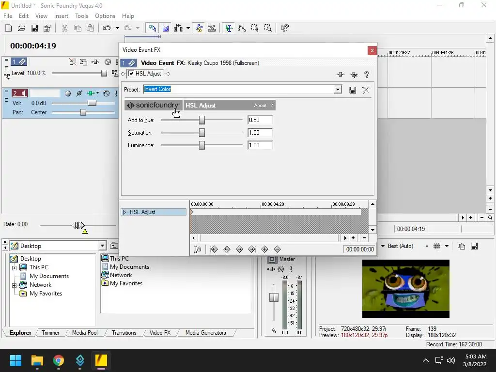Jump to the last keyframe
The image size is (496, 372).
coord(252,249)
